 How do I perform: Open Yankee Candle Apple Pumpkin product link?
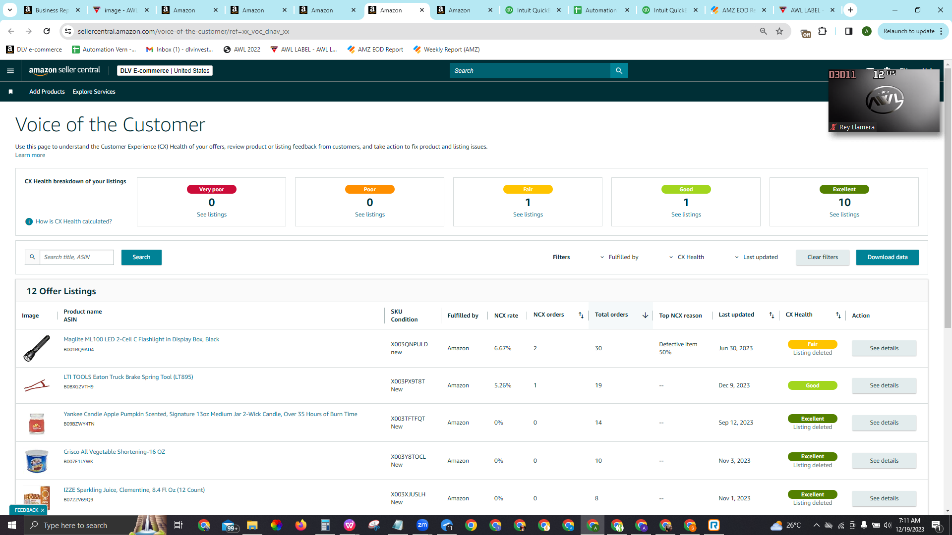point(210,414)
